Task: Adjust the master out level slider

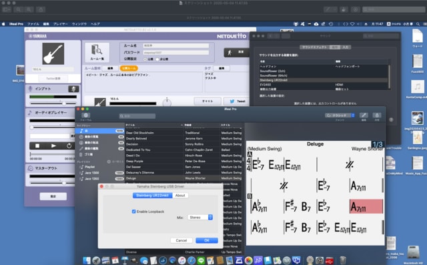Action: 64,183
